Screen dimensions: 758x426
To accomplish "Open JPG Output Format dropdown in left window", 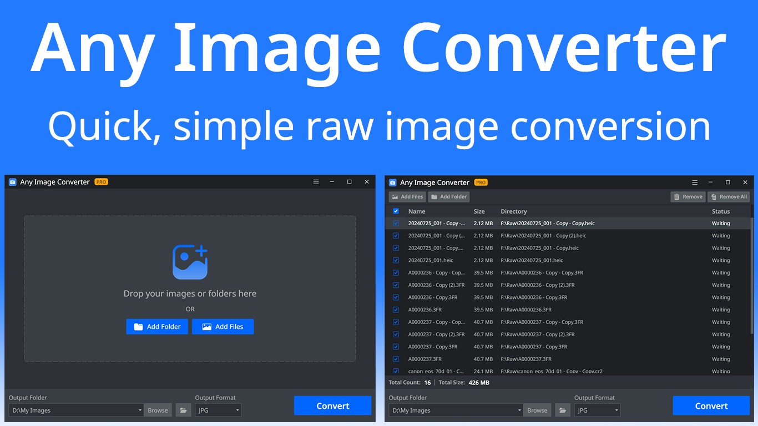I will pos(218,410).
